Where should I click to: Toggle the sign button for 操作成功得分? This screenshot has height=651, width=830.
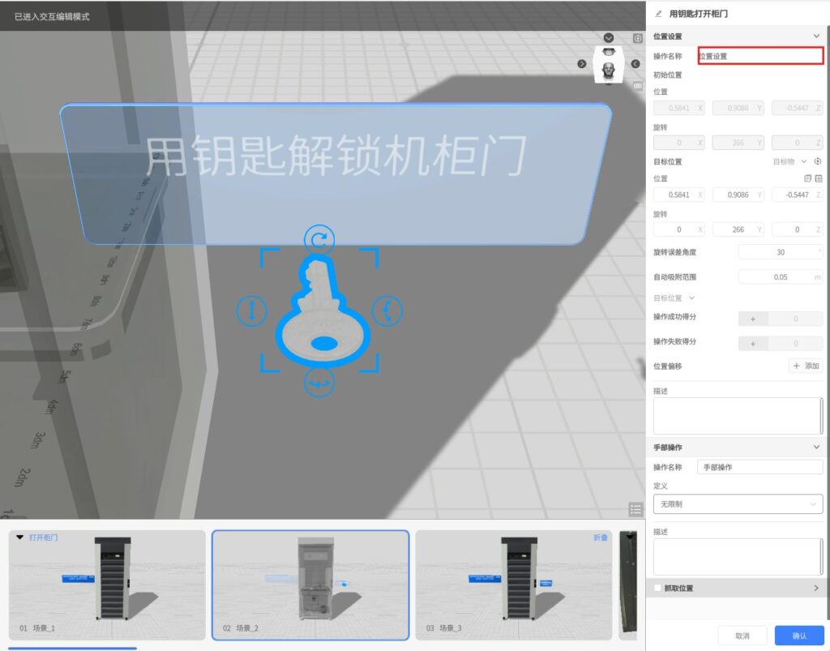[753, 319]
